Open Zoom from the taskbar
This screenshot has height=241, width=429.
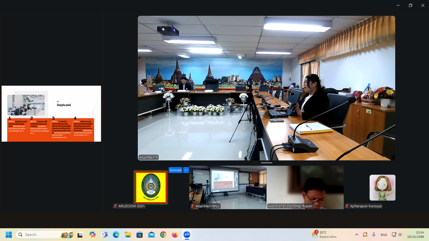click(187, 235)
